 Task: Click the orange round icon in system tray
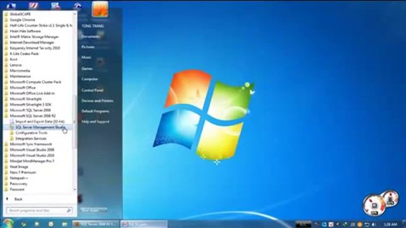360,224
